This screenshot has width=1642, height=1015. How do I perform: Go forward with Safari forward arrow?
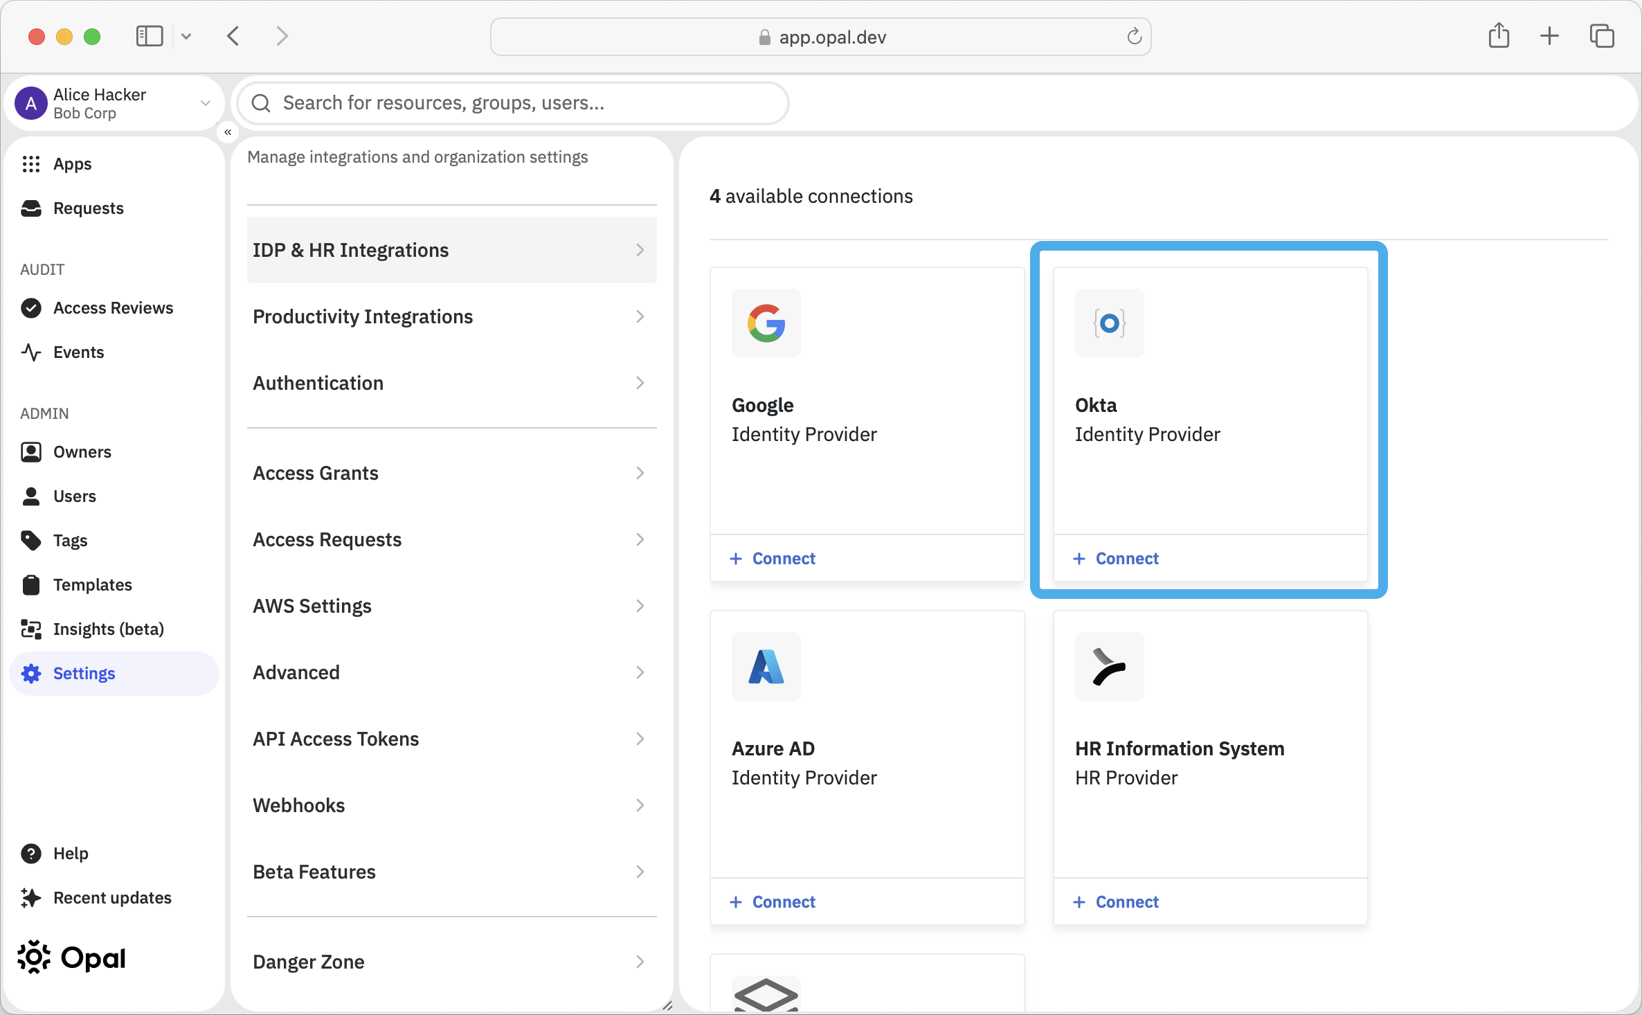tap(282, 36)
